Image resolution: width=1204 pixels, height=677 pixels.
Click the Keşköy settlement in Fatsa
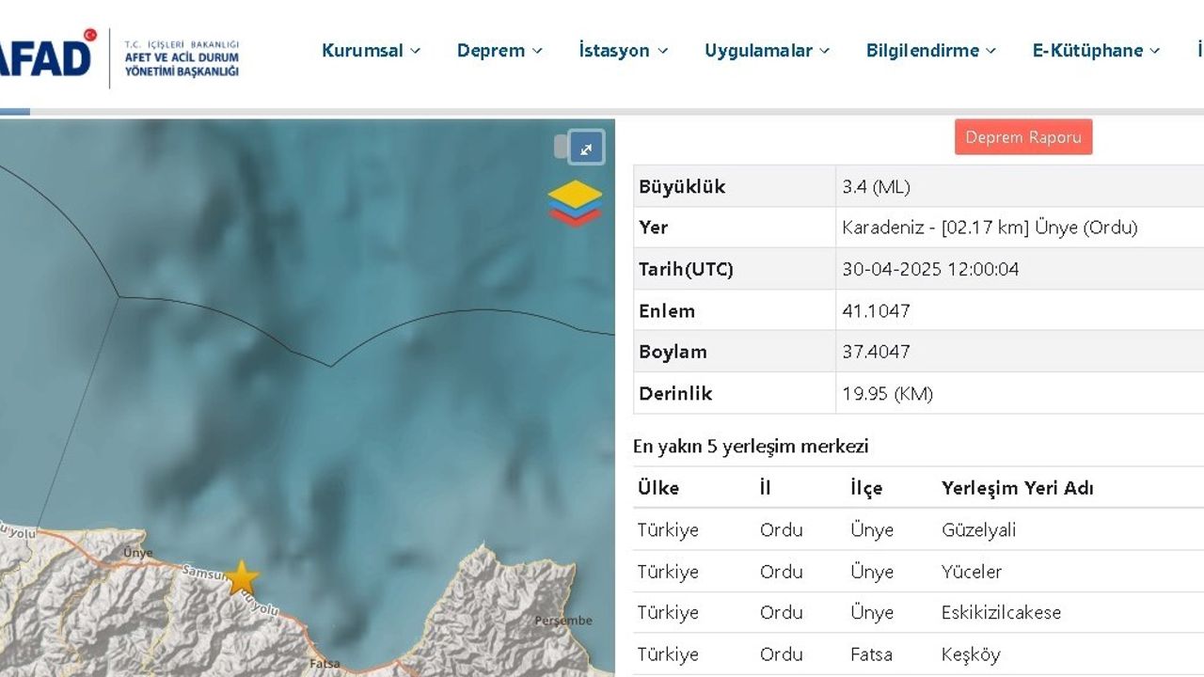coord(971,654)
